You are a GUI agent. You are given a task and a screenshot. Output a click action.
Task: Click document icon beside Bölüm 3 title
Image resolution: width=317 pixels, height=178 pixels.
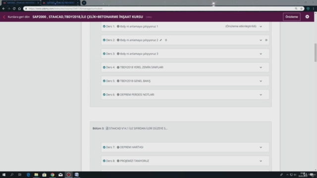tap(107, 129)
